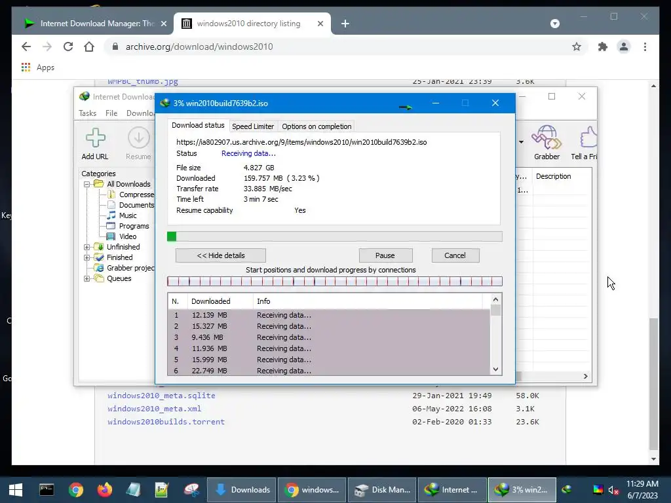Open Chrome three-dot menu
The image size is (671, 503).
click(x=645, y=47)
